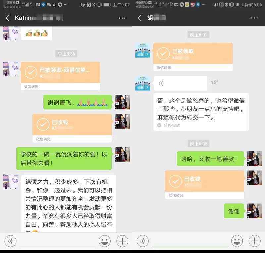Switch to voice input in right chat

tap(143, 241)
